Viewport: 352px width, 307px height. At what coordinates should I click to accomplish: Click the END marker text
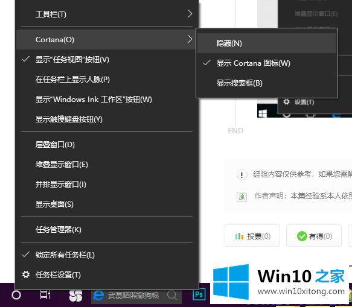click(x=235, y=130)
